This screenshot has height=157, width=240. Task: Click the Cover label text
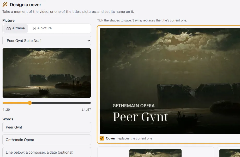click(x=111, y=138)
